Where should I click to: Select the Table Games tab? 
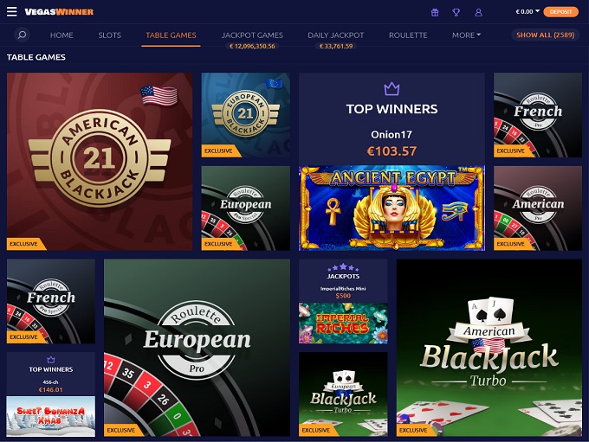coord(171,35)
